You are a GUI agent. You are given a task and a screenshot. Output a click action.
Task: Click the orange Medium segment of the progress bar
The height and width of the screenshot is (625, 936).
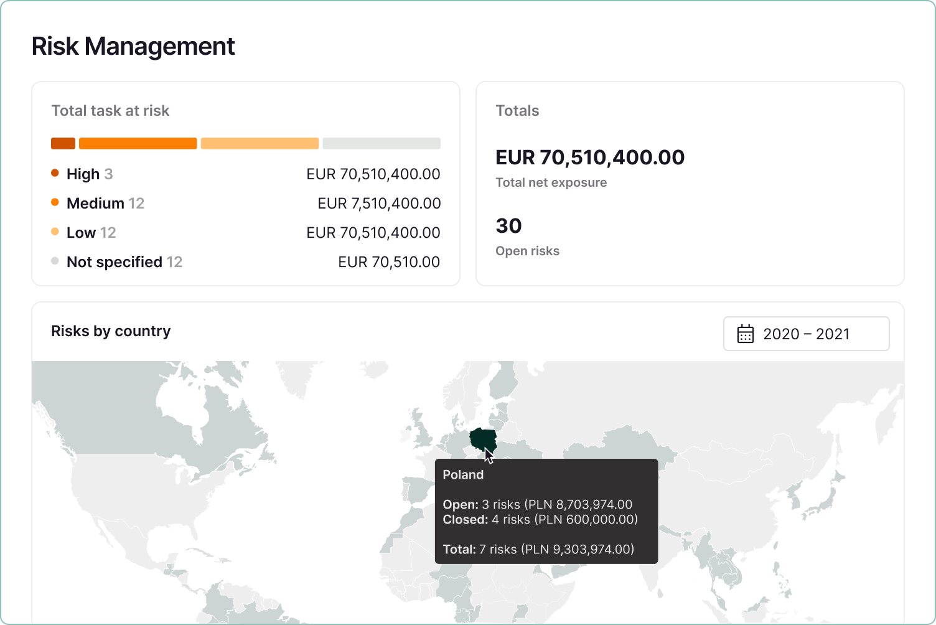coord(138,143)
